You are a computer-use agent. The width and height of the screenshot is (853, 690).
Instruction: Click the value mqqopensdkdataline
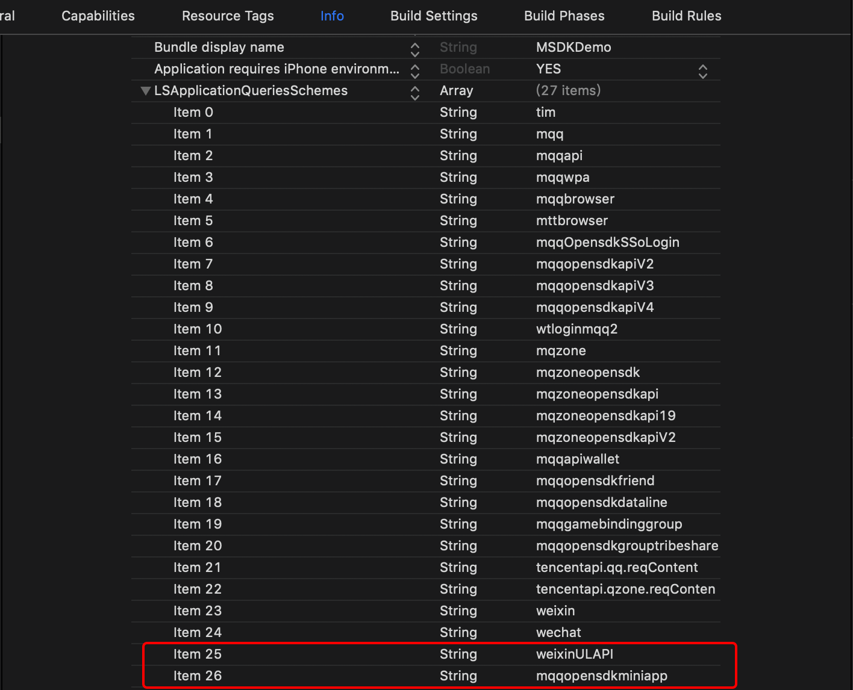[601, 503]
